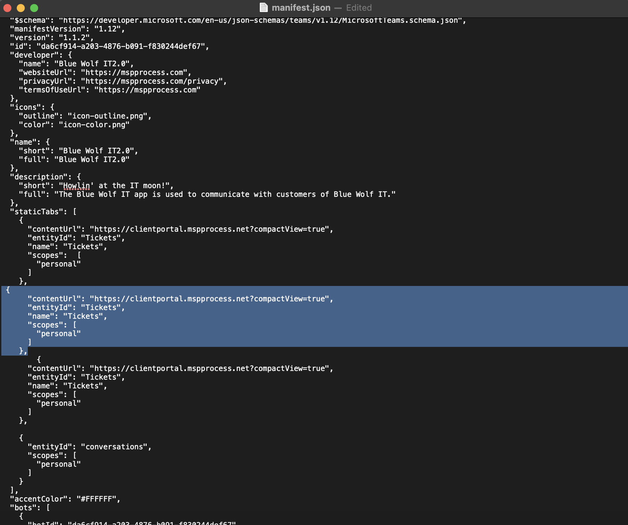Screen dimensions: 628x525
Task: Open the Edited document status dropdown
Action: tap(359, 8)
